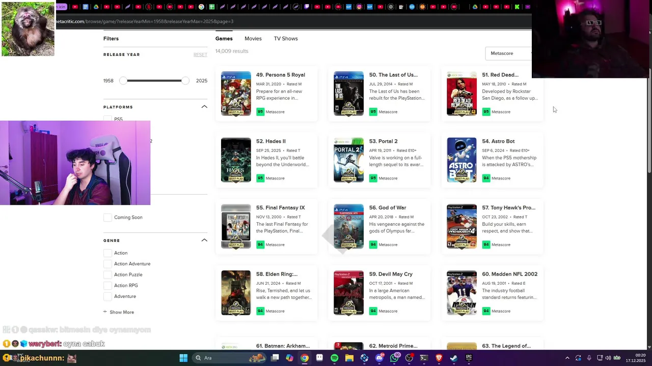
Task: Enable the Action Adventure genre filter
Action: point(107,264)
